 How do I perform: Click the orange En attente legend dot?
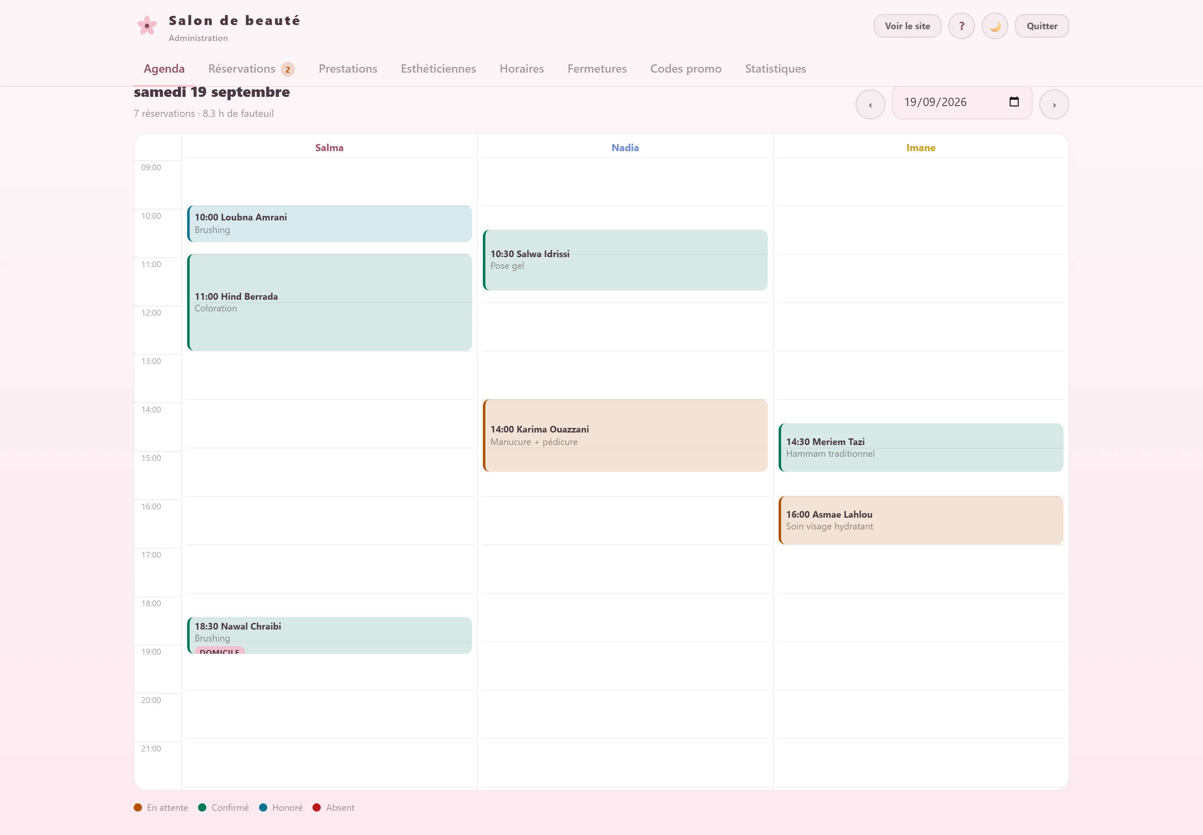(138, 807)
